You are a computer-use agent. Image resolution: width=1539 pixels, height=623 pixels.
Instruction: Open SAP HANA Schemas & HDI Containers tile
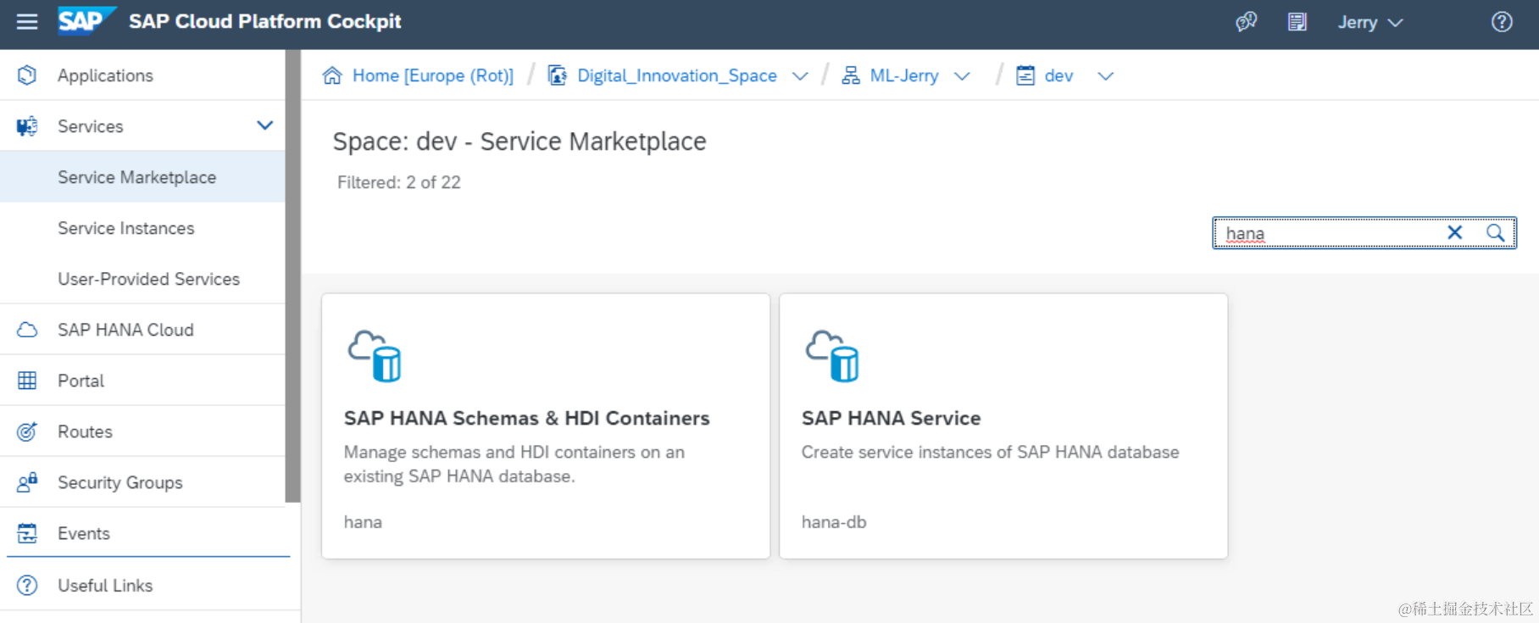coord(545,426)
